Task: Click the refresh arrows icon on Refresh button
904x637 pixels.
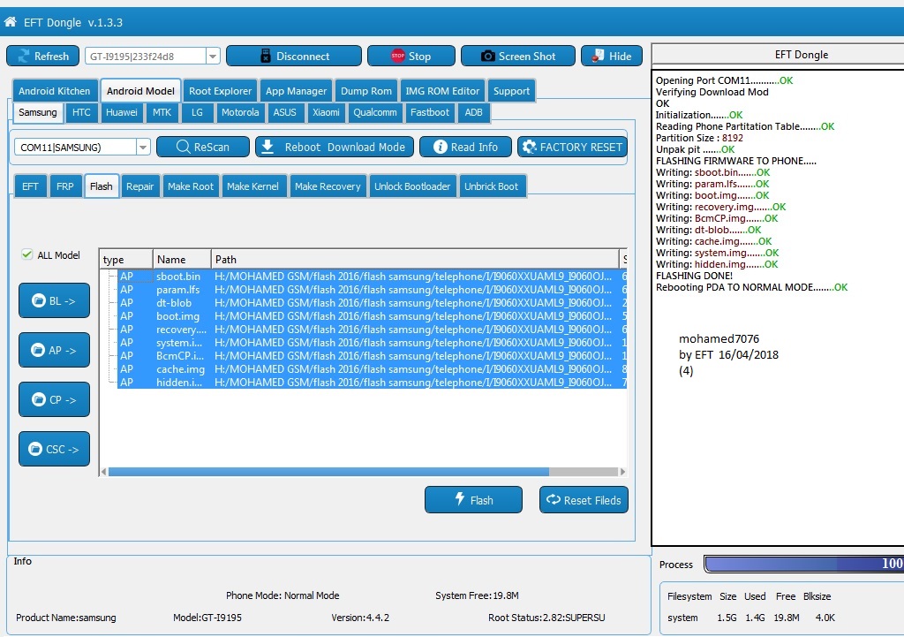Action: click(24, 56)
